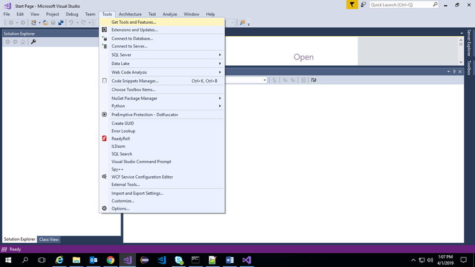Image resolution: width=475 pixels, height=267 pixels.
Task: Select the Code Snippets Manager entry
Action: tap(135, 81)
